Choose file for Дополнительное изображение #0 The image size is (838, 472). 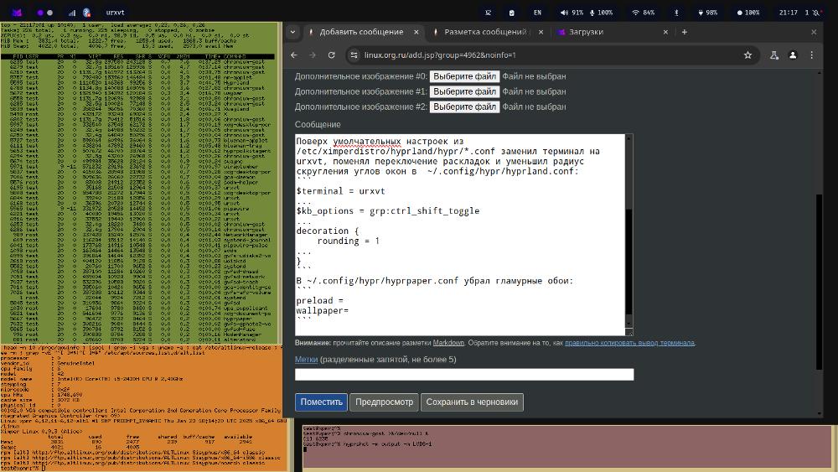pos(464,76)
